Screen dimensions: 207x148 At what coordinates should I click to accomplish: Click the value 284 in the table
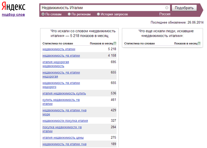point(113,127)
